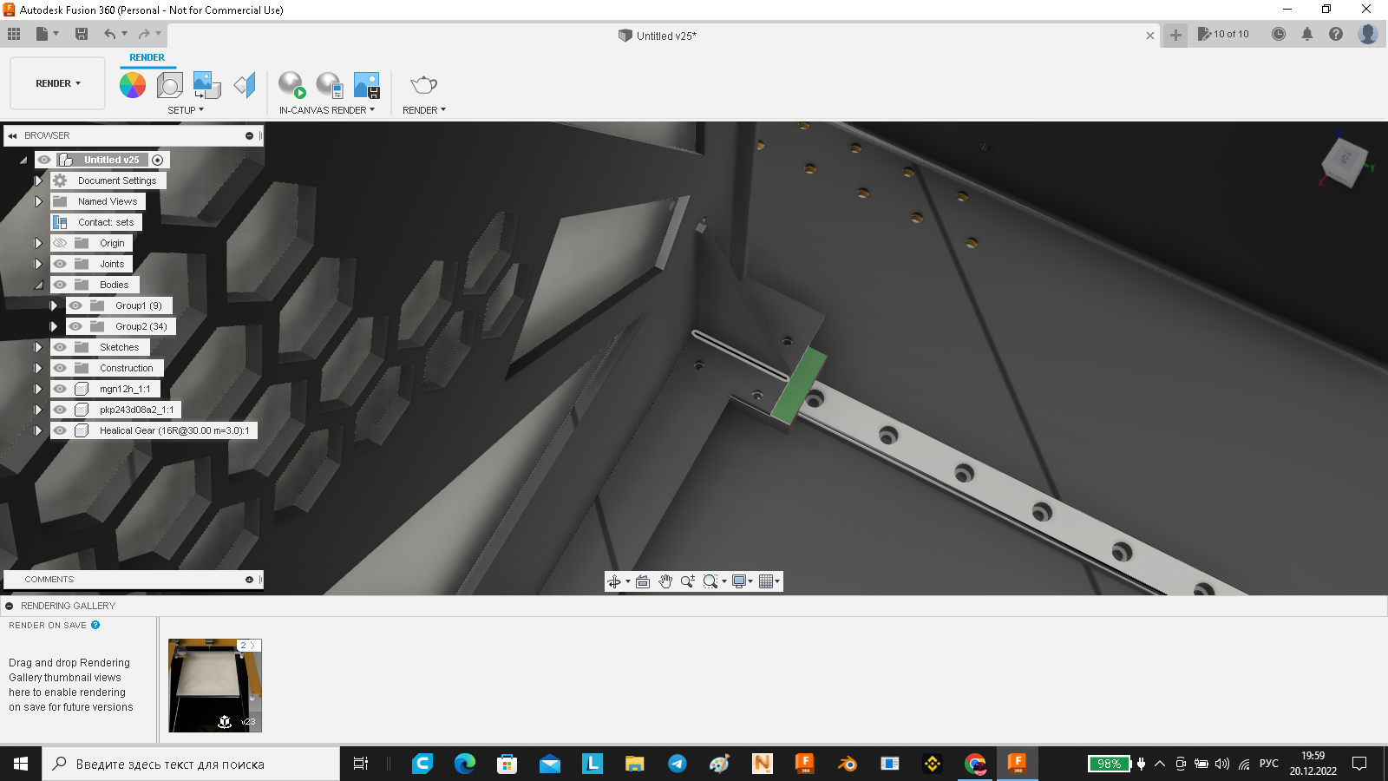Hide the Joints folder via eye icon

(x=60, y=264)
